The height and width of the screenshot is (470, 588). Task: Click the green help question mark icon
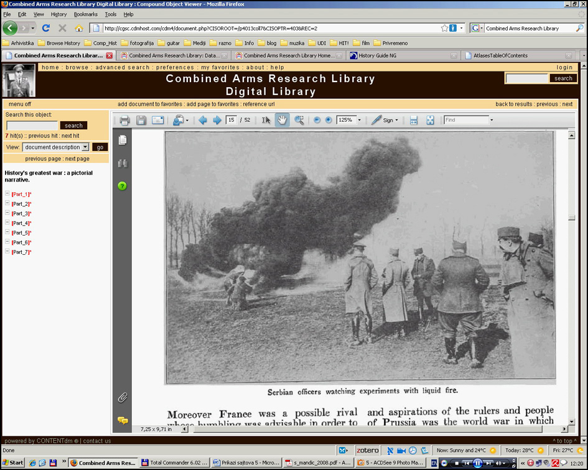[x=123, y=186]
